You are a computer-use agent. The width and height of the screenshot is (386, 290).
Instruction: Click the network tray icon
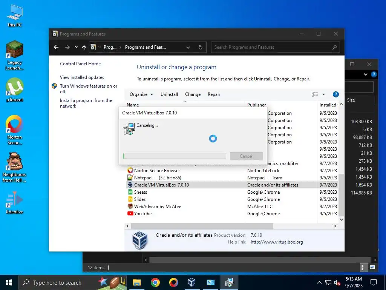[328, 282]
